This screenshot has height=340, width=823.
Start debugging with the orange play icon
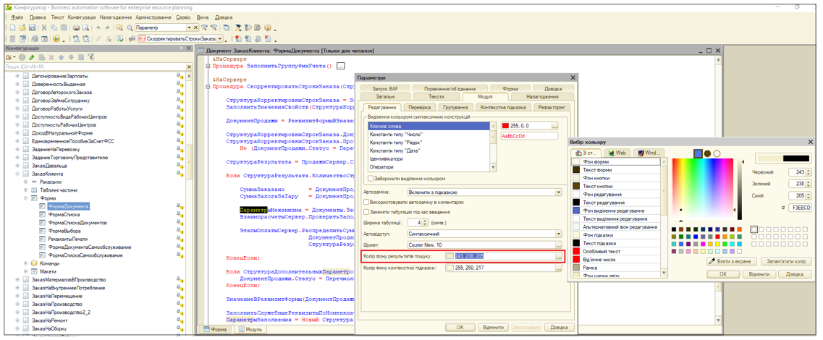tap(56, 38)
